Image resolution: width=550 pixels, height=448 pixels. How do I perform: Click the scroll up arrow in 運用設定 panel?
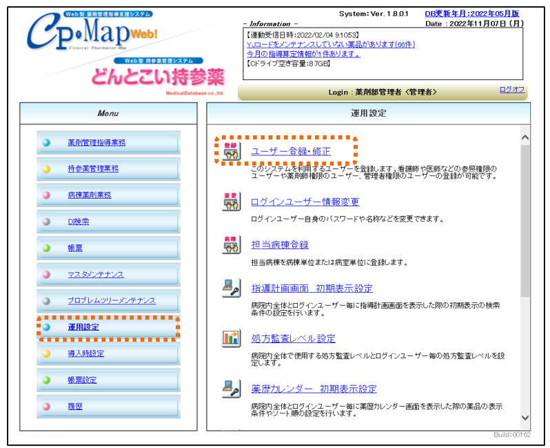[x=525, y=137]
